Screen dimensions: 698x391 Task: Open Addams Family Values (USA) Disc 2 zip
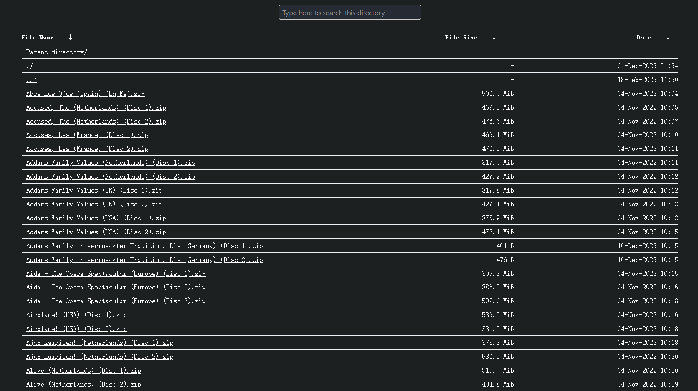coord(96,232)
